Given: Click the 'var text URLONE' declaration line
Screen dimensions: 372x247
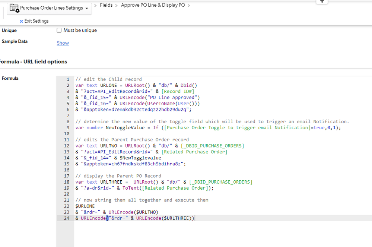Looking at the screenshot, I should click(136, 85).
